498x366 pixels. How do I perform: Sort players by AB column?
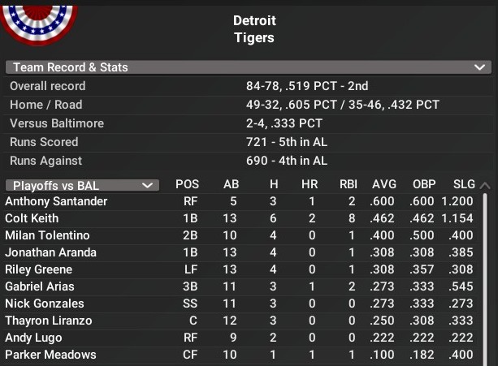coord(231,185)
